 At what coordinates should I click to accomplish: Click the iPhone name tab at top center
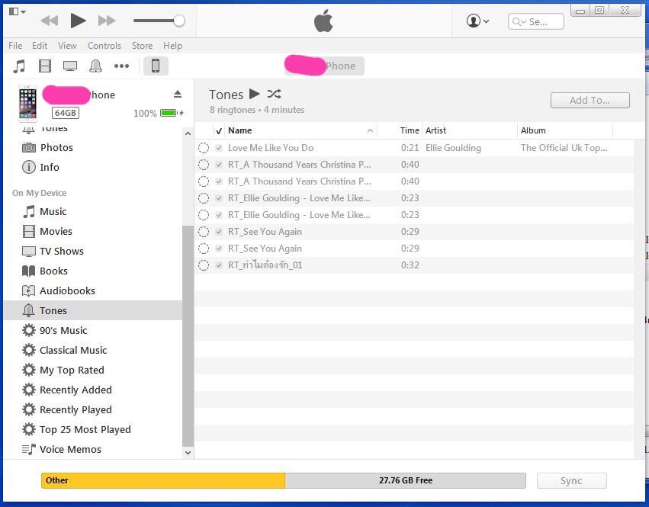[324, 66]
